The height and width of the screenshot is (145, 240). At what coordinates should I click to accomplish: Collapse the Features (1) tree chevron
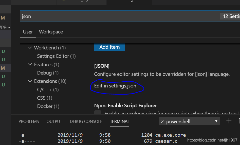click(x=30, y=64)
